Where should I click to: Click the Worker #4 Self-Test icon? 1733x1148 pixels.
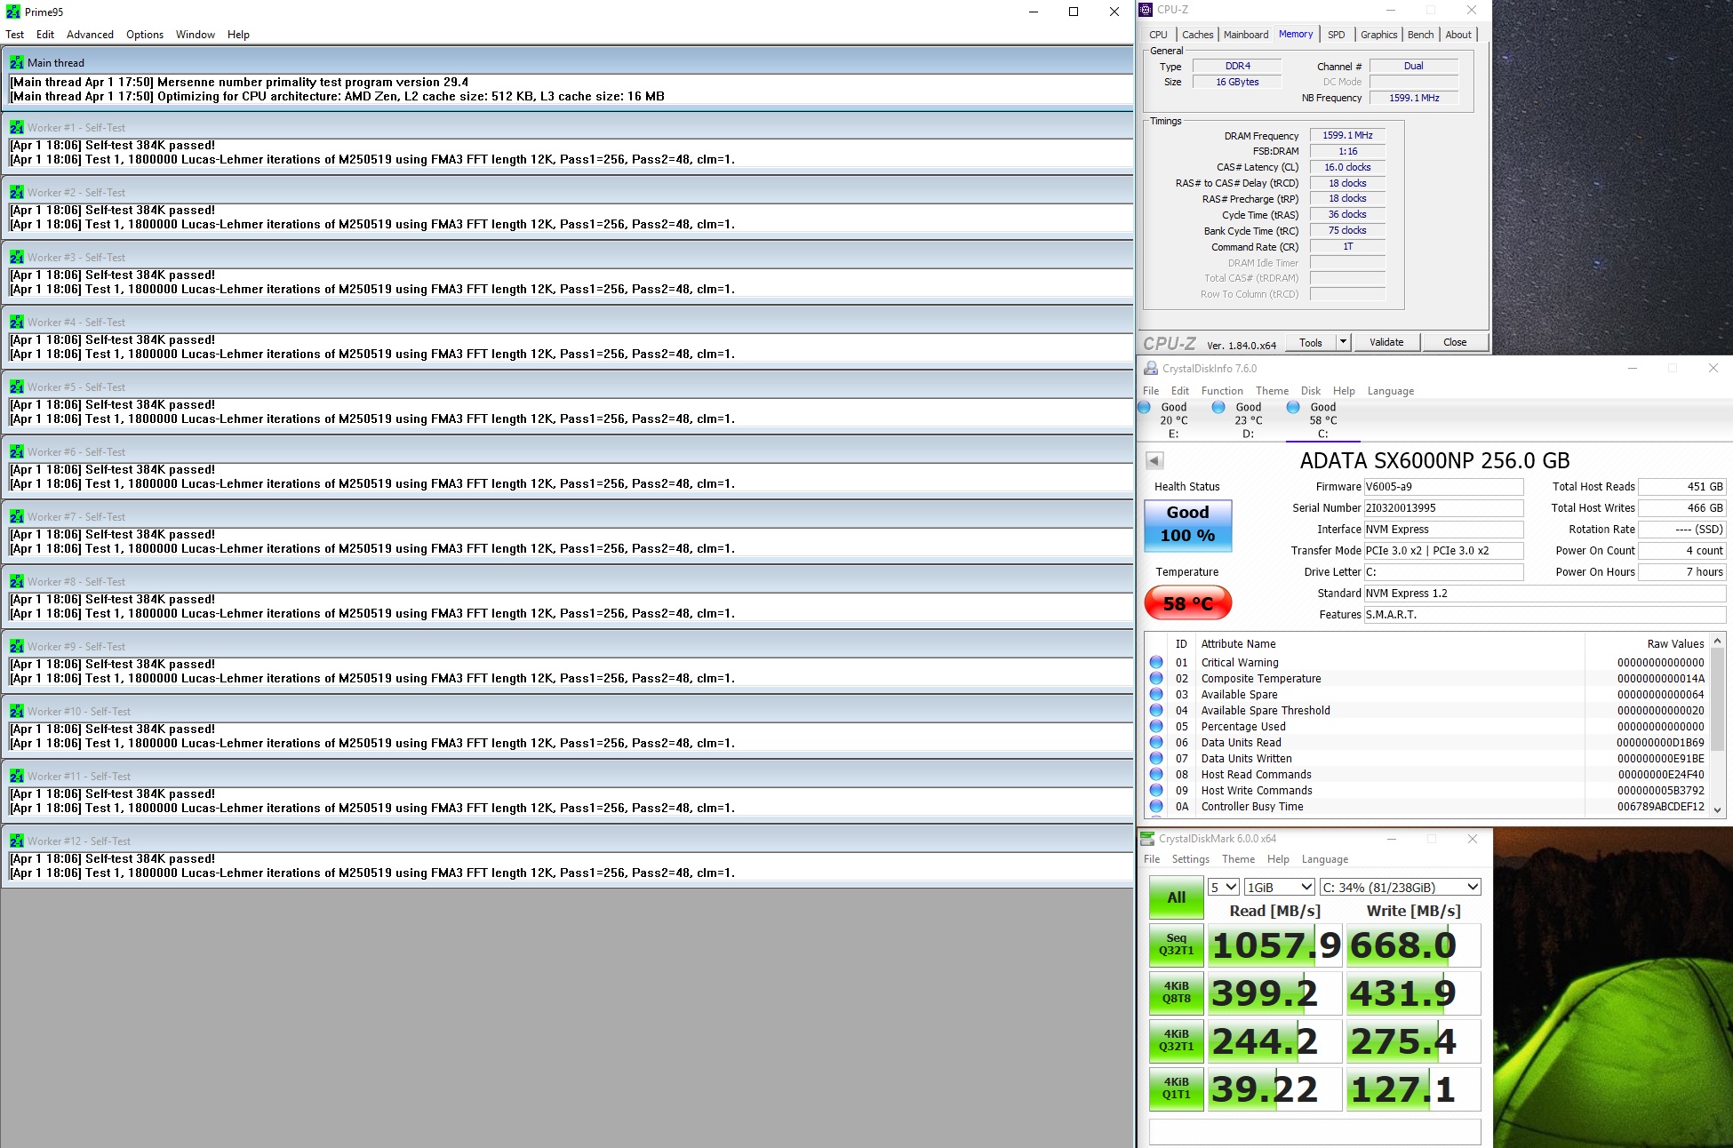(x=17, y=322)
